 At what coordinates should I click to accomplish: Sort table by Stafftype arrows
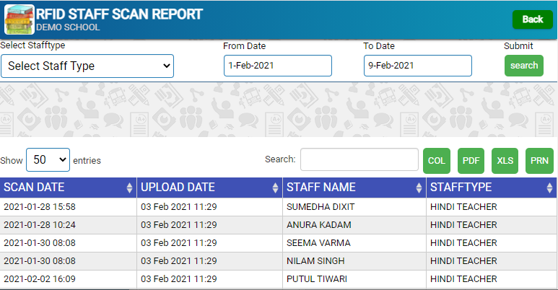[x=550, y=188]
